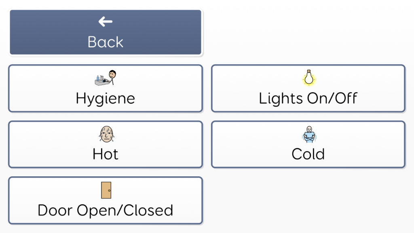Viewport: 414px width, 233px height.
Task: Click the shivering person icon
Action: [308, 134]
